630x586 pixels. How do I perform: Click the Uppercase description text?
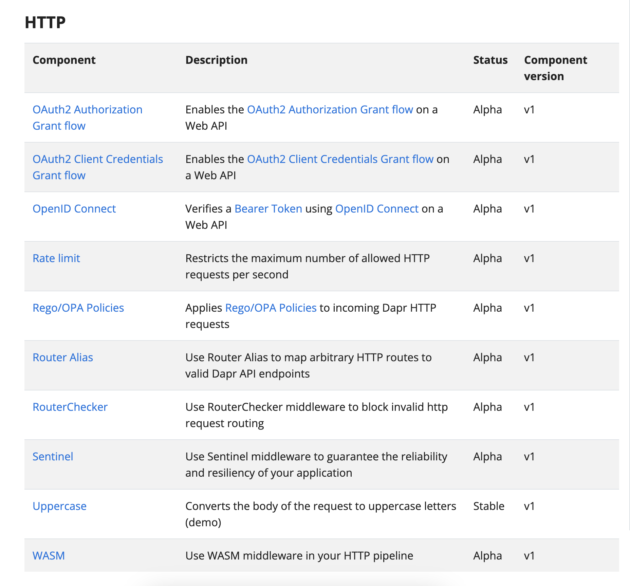click(x=321, y=514)
